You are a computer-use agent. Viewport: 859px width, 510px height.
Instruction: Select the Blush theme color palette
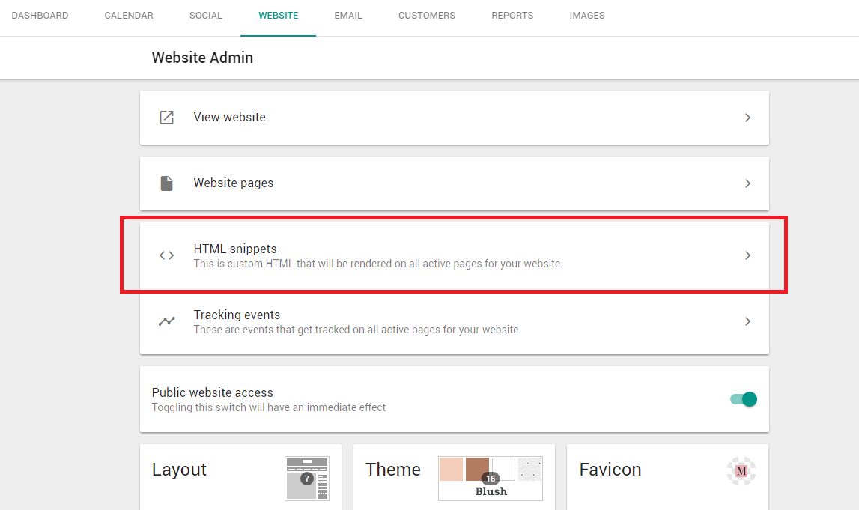pyautogui.click(x=491, y=472)
